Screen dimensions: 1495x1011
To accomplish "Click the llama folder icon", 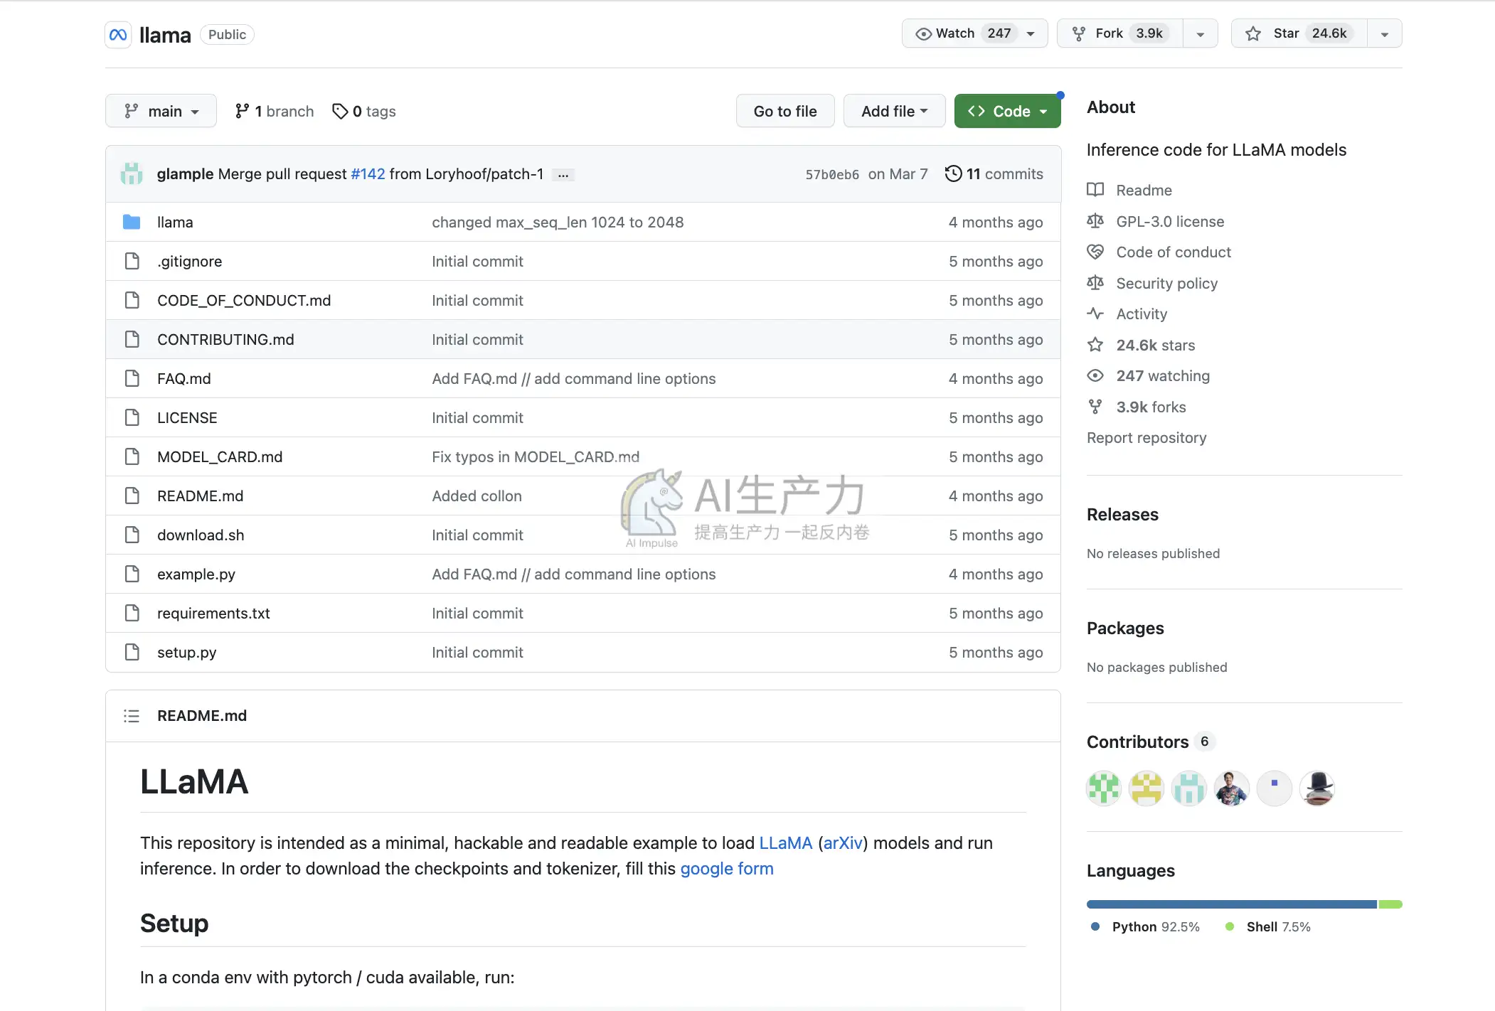I will (132, 222).
